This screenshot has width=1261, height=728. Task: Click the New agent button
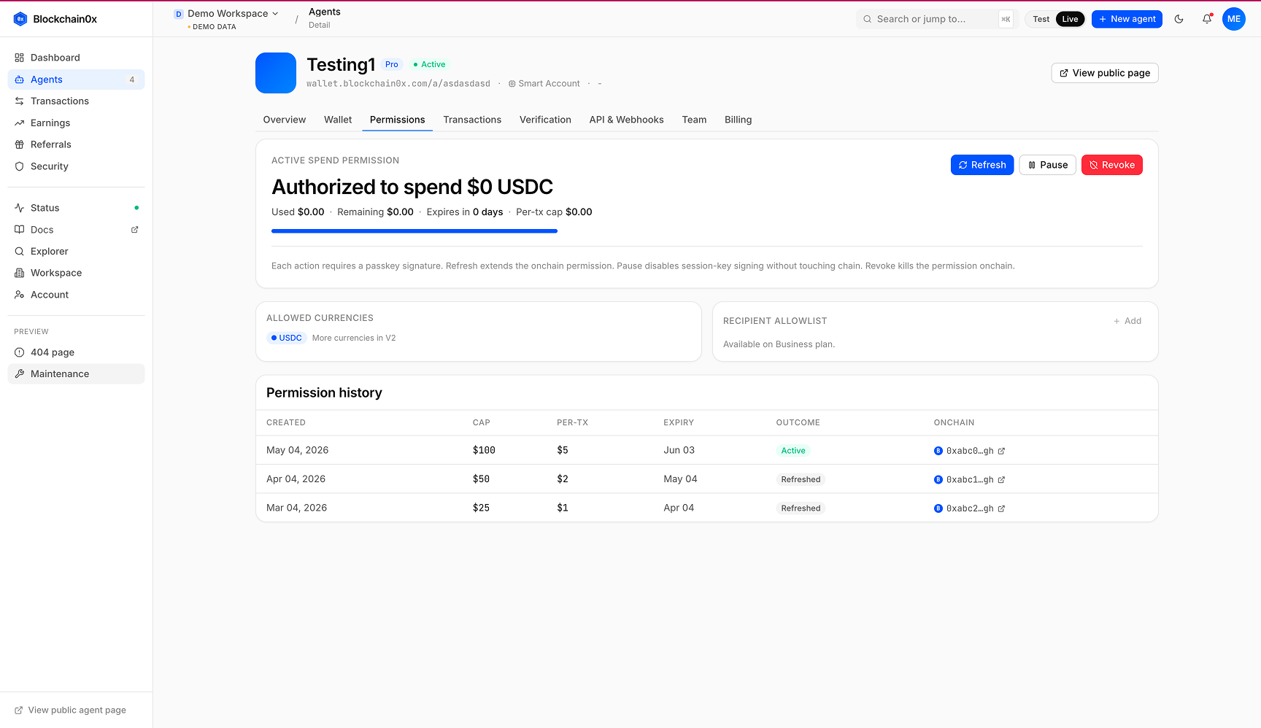pyautogui.click(x=1127, y=19)
